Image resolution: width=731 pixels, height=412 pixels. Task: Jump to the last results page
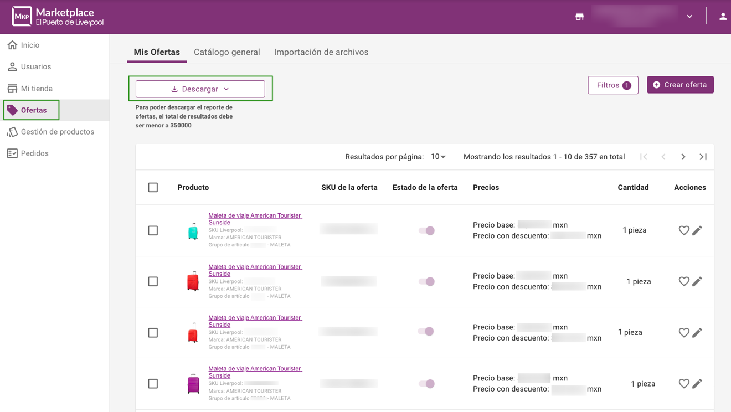[703, 157]
